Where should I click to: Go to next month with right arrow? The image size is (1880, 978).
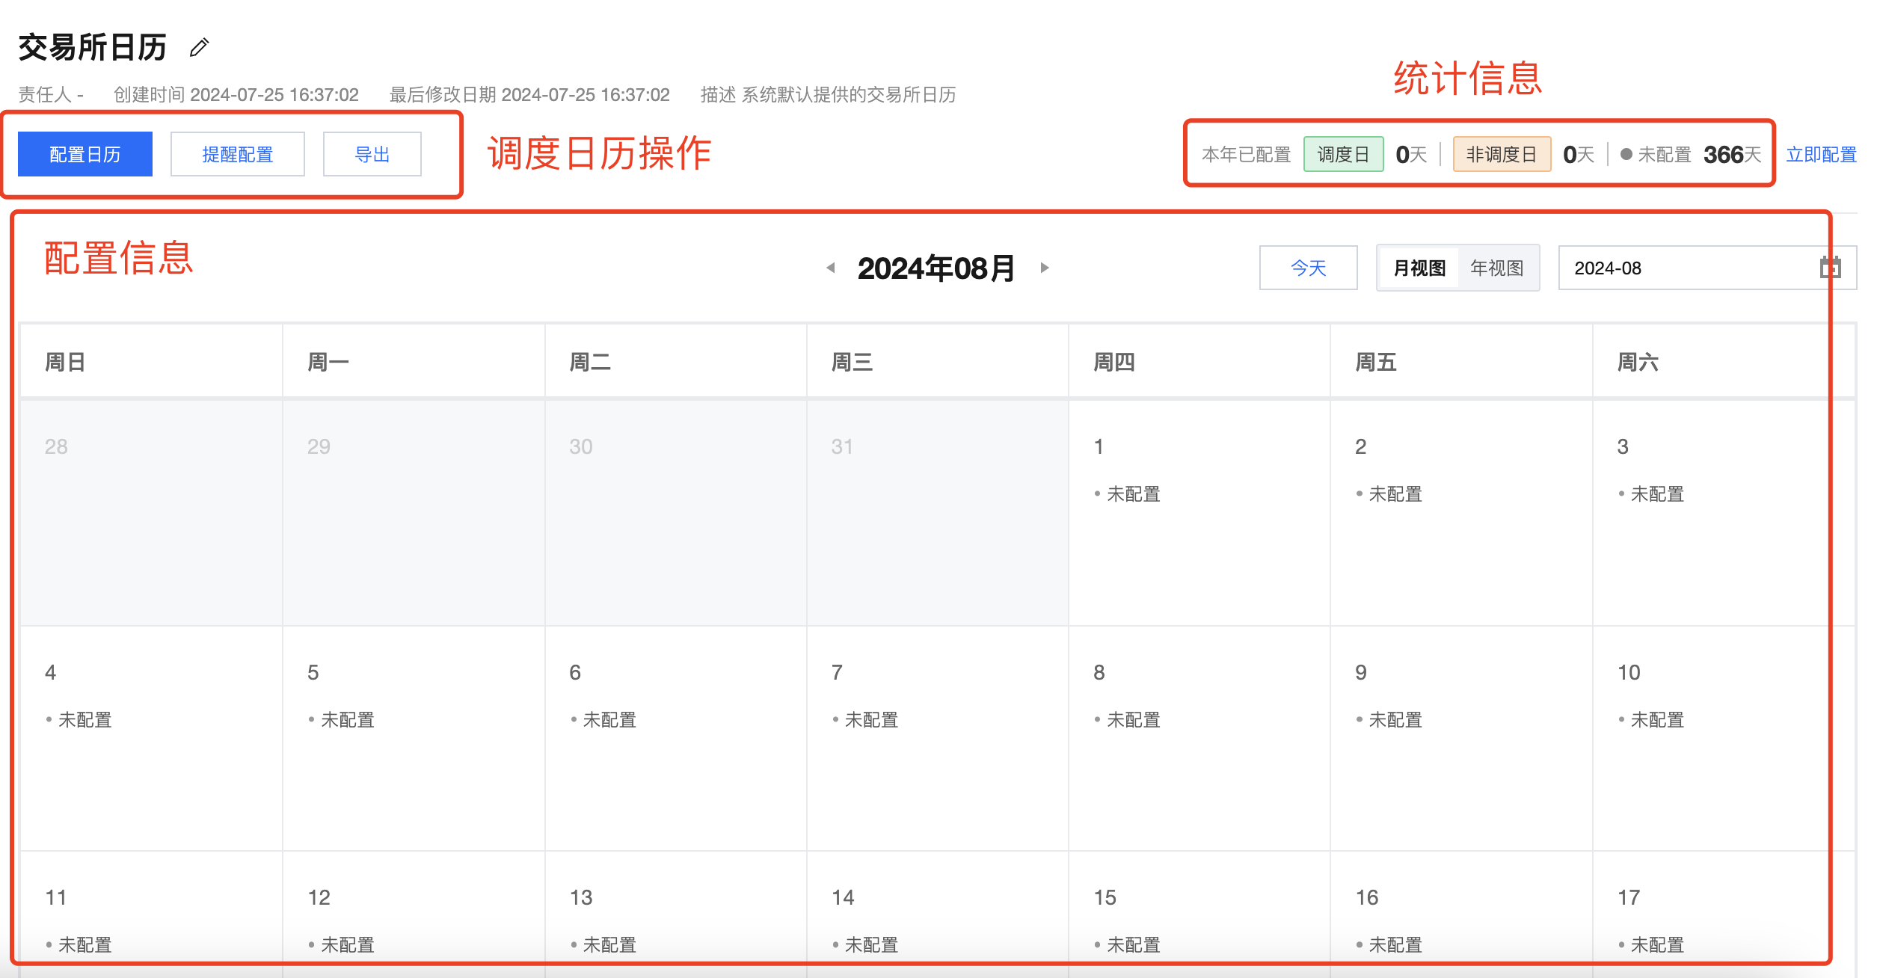(x=1045, y=268)
